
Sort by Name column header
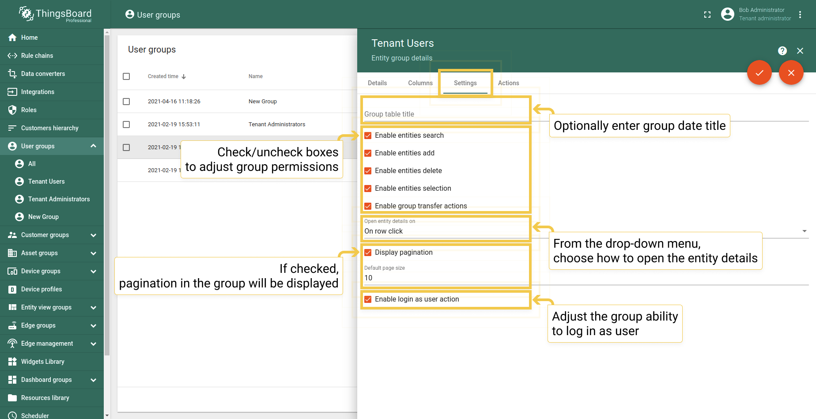[256, 76]
